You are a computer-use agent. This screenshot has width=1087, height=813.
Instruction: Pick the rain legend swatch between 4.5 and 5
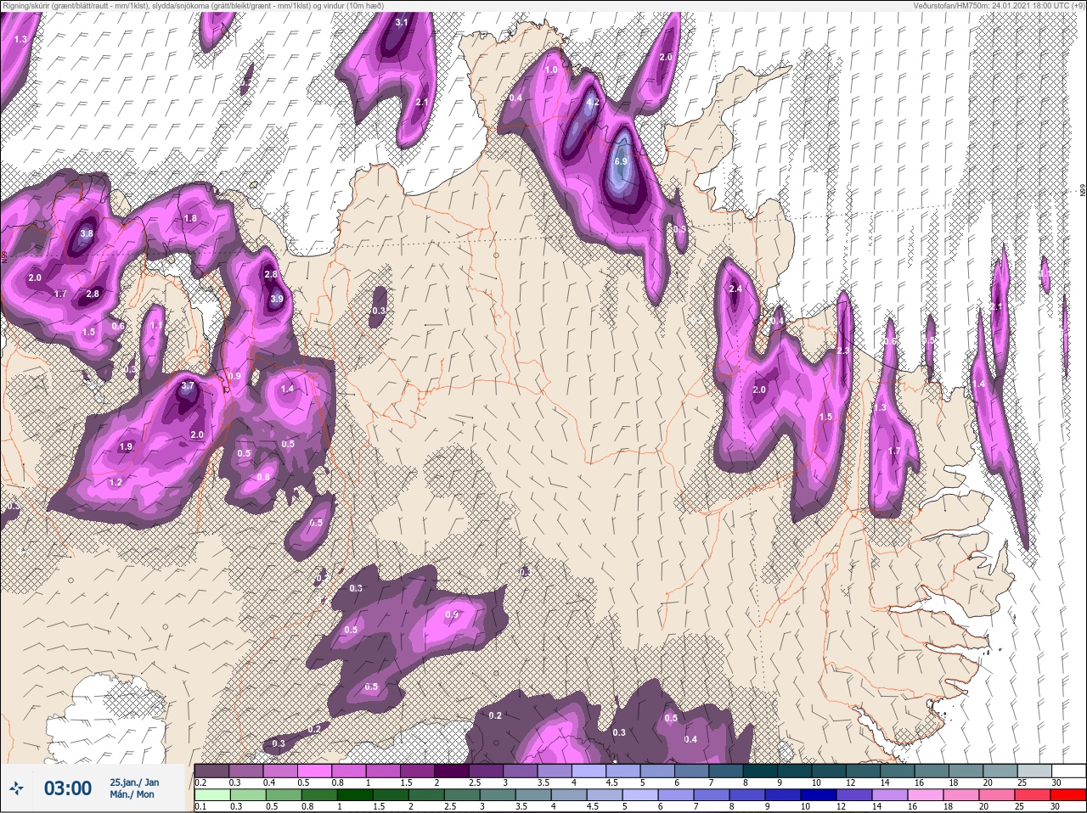pyautogui.click(x=605, y=795)
